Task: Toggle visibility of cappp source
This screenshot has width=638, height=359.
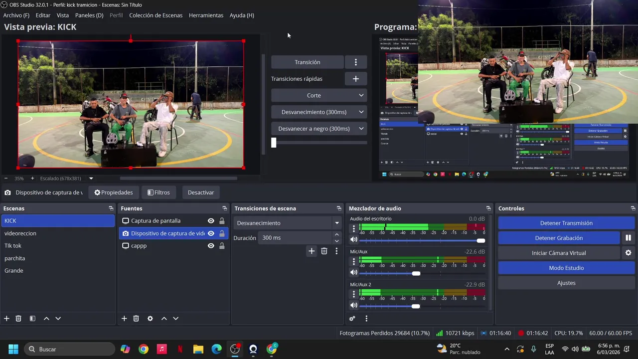Action: (x=211, y=246)
